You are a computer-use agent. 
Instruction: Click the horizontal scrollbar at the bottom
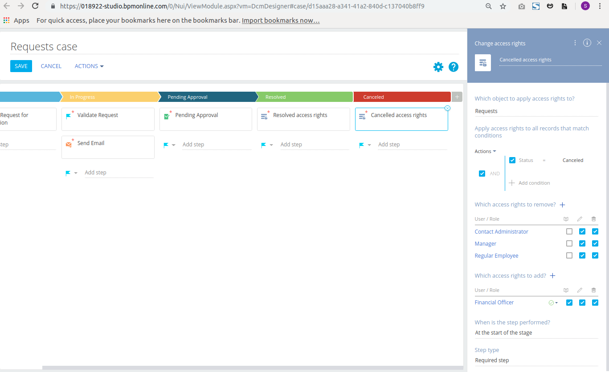252,368
